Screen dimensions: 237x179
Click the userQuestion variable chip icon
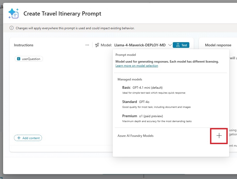[19, 59]
